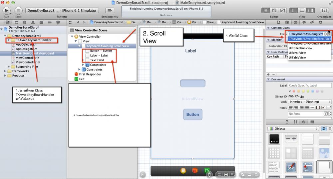This screenshot has width=333, height=179.
Task: Switch the Object library to icon view
Action: (324, 128)
